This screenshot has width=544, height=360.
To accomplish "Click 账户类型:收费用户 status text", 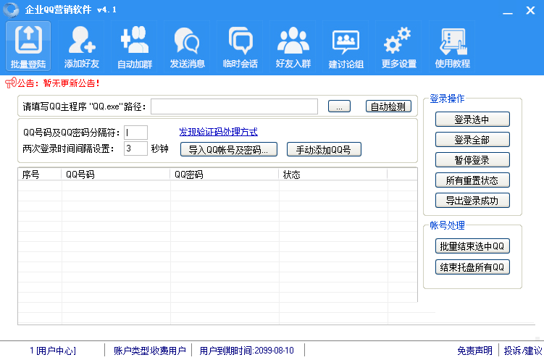I will pos(149,351).
